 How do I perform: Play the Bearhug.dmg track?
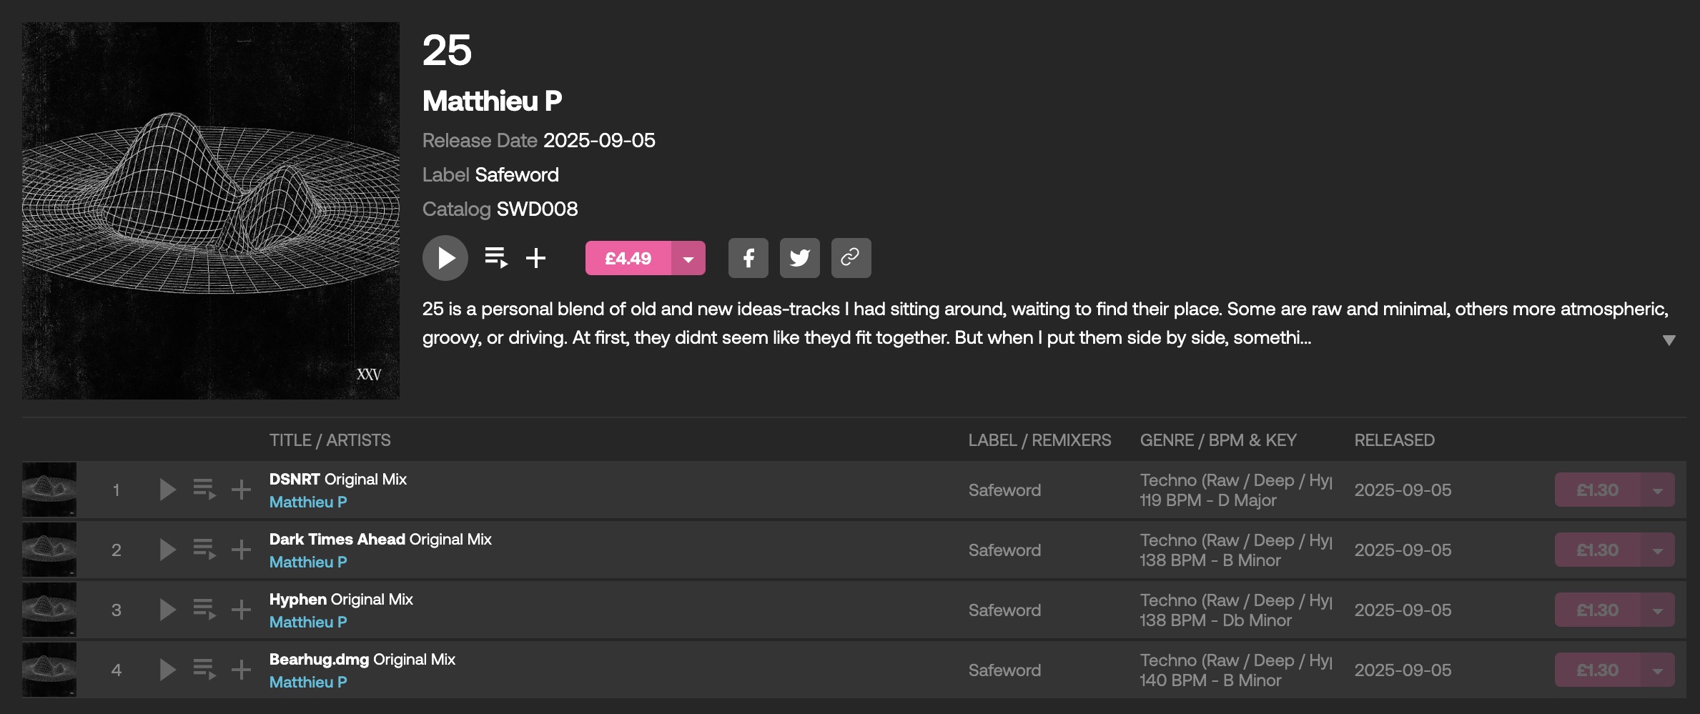click(167, 670)
